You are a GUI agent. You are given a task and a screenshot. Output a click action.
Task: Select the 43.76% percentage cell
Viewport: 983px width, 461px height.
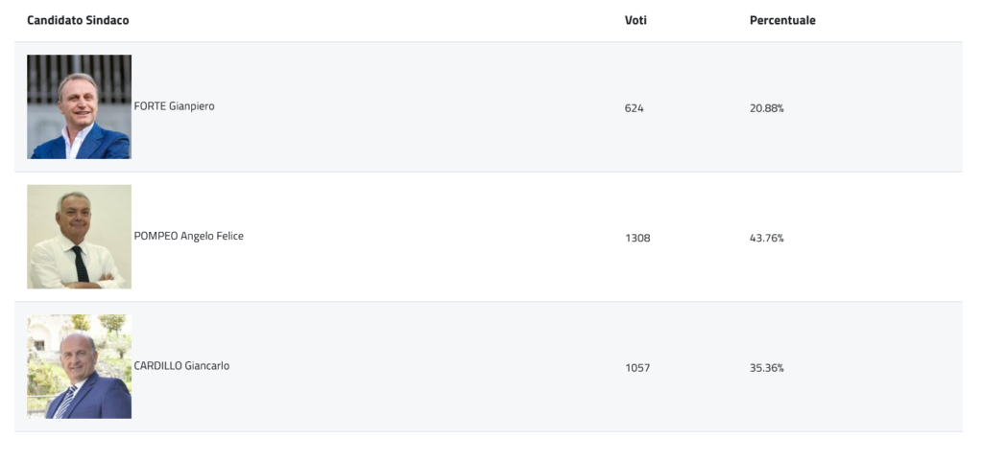[x=767, y=238]
